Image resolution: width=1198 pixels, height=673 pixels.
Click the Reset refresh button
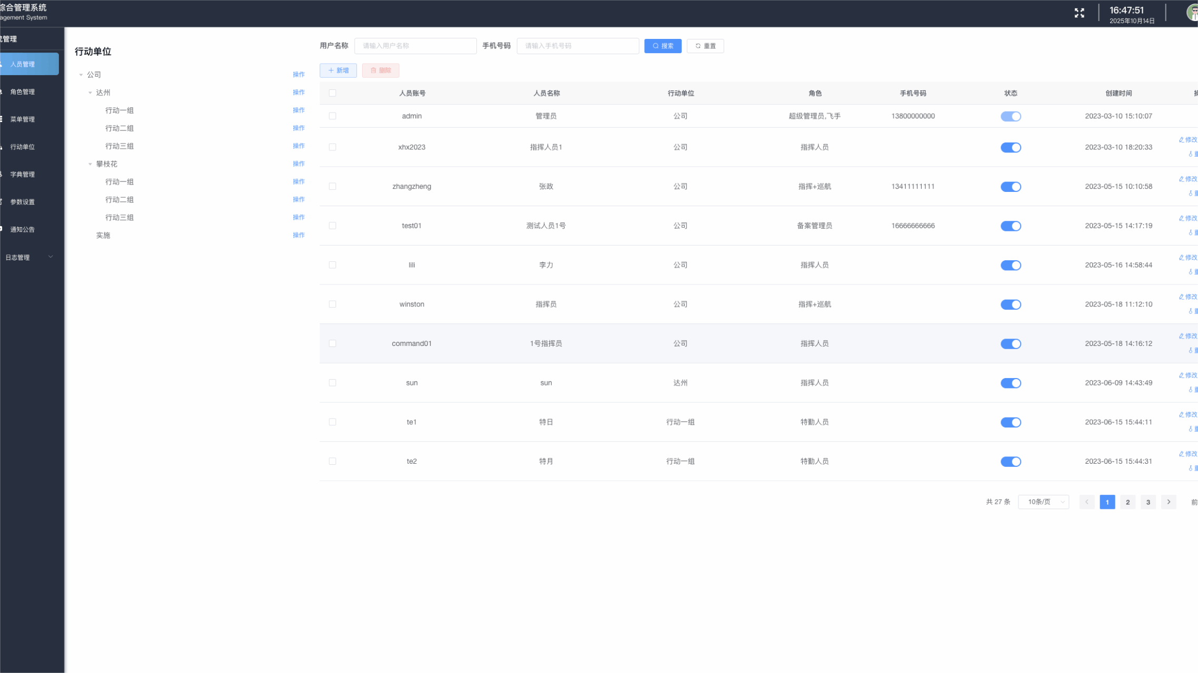pos(705,46)
